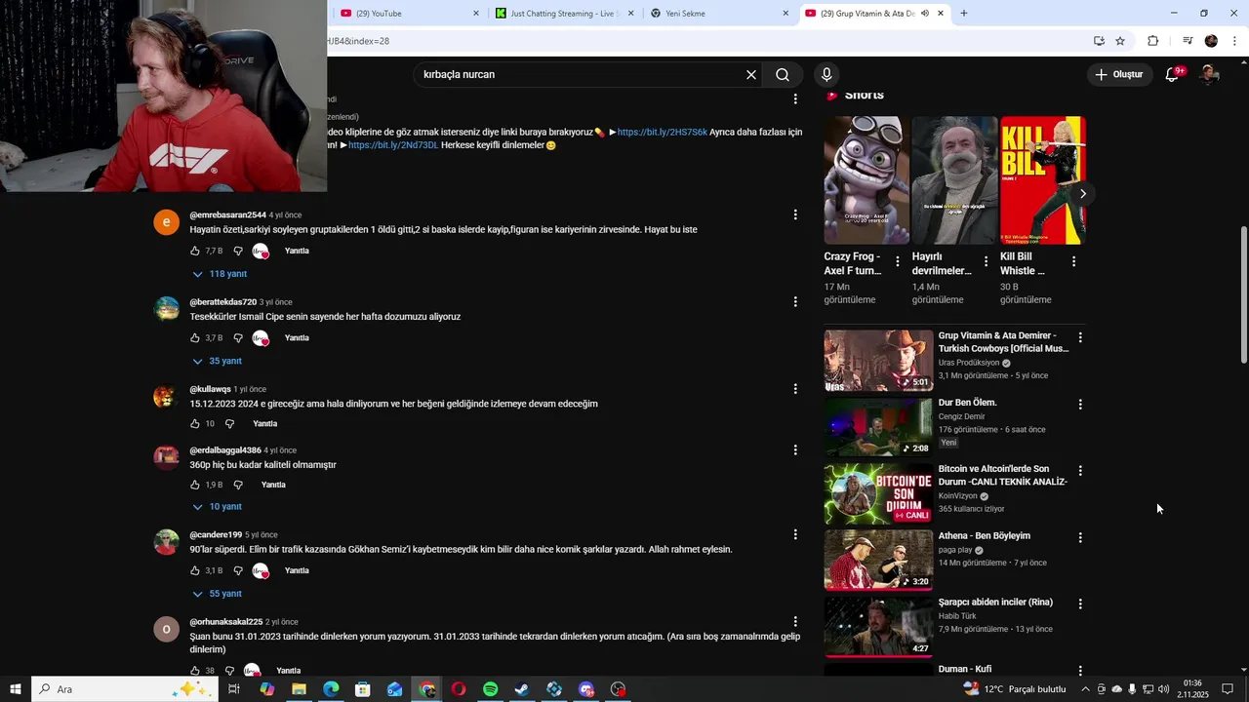Open Bitcoin CANLI TEKNİK ANALİZ thumbnail
1249x702 pixels.
coord(878,494)
